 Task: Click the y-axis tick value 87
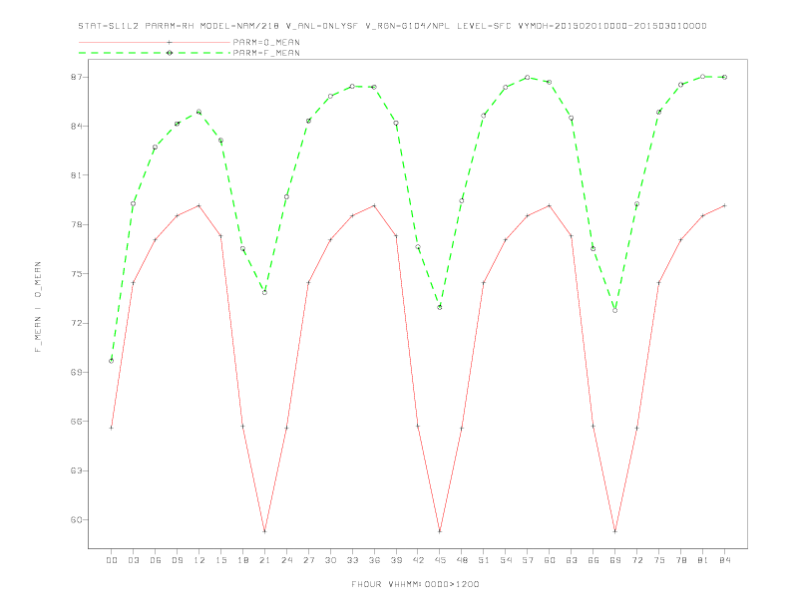[76, 77]
